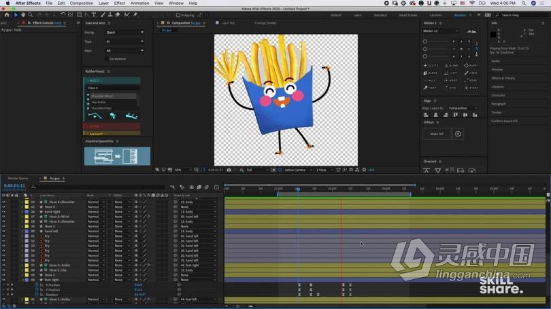Toggle Rotation stopwatch on foot right

click(x=37, y=295)
